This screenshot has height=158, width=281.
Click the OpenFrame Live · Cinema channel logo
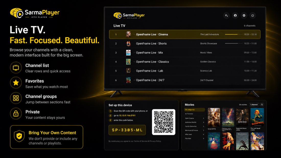[x=128, y=34]
